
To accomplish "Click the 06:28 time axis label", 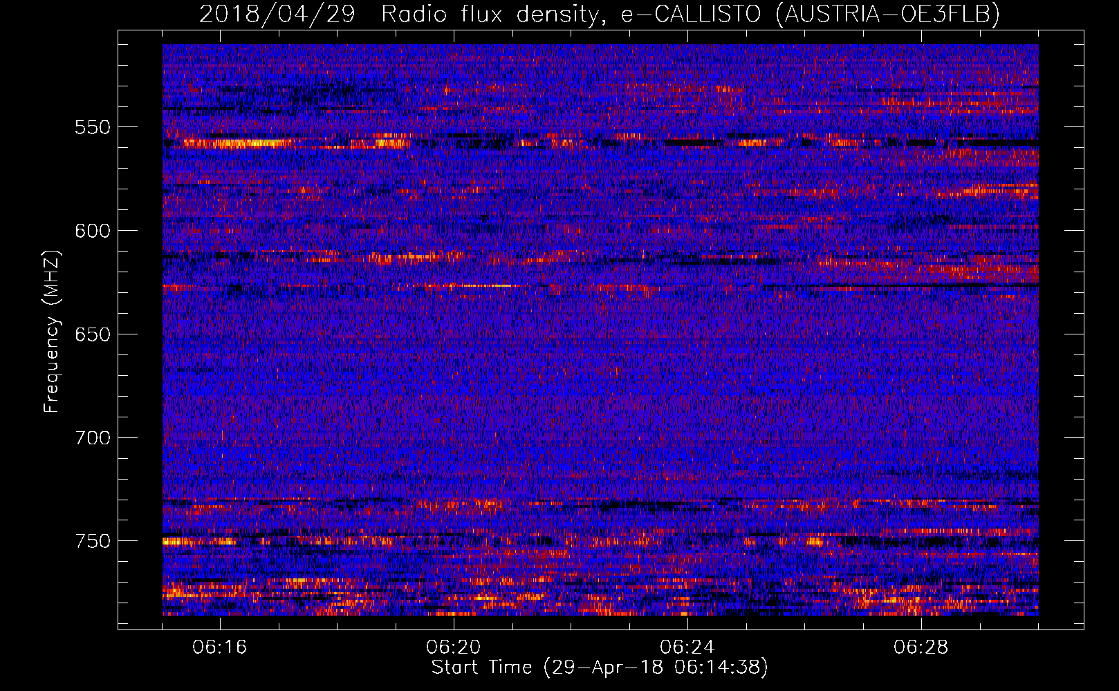I will click(x=921, y=647).
